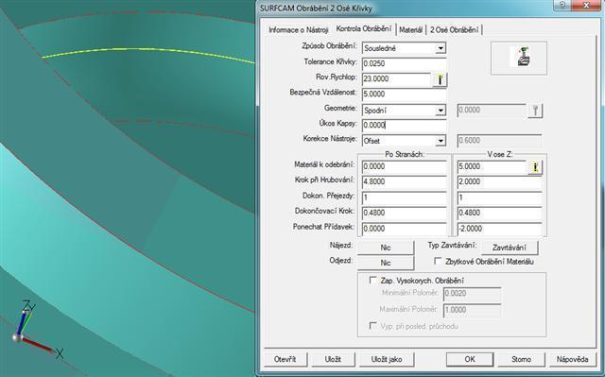Click the disabled pick icon beside Geometrie value
The width and height of the screenshot is (605, 377).
pyautogui.click(x=535, y=111)
